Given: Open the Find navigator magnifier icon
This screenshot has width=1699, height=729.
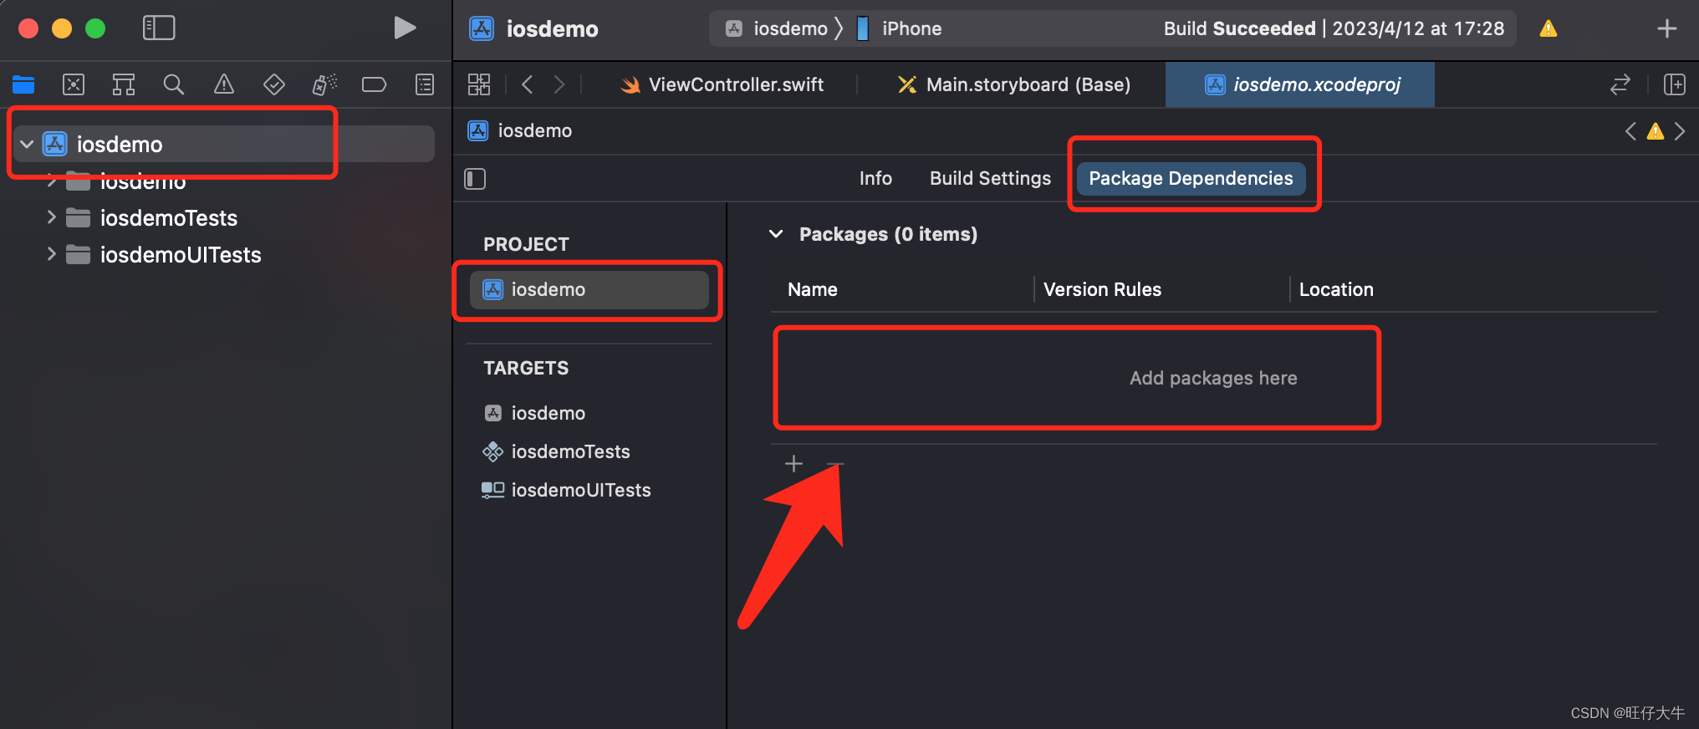Looking at the screenshot, I should (x=174, y=84).
